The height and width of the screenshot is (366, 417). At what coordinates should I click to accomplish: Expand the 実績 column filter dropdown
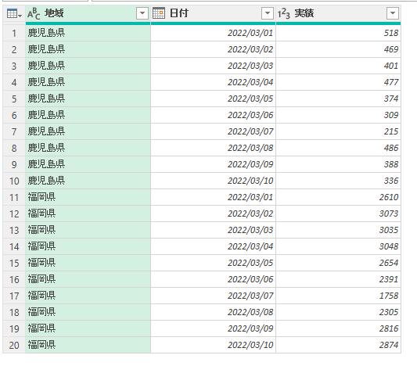coord(393,13)
